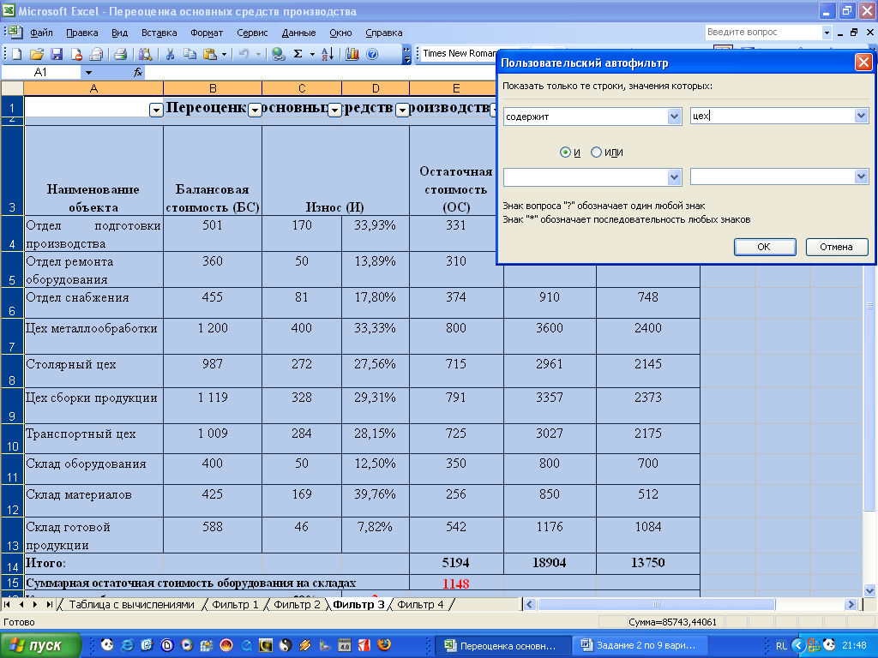Select the "И" radio button
The height and width of the screenshot is (658, 878).
click(565, 153)
